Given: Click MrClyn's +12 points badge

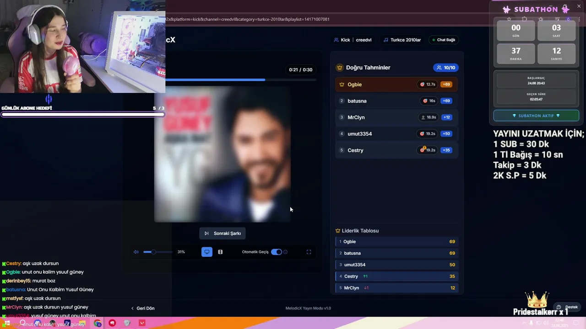Looking at the screenshot, I should coord(447,117).
